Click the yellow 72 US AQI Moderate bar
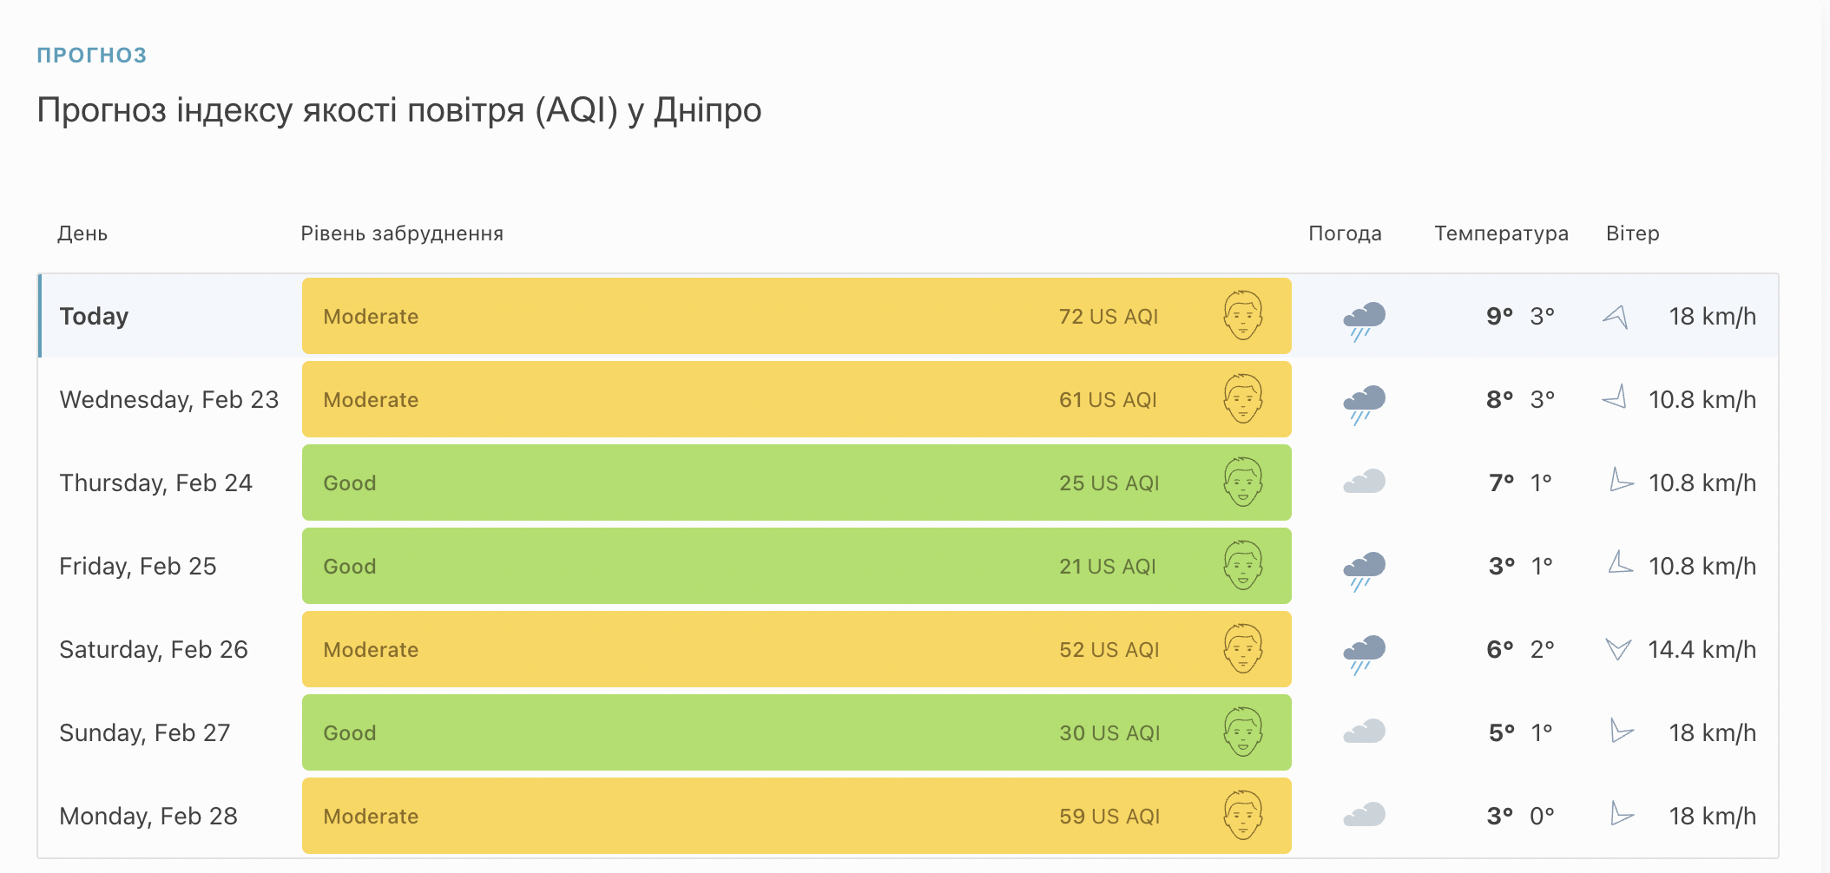The image size is (1830, 873). [796, 316]
